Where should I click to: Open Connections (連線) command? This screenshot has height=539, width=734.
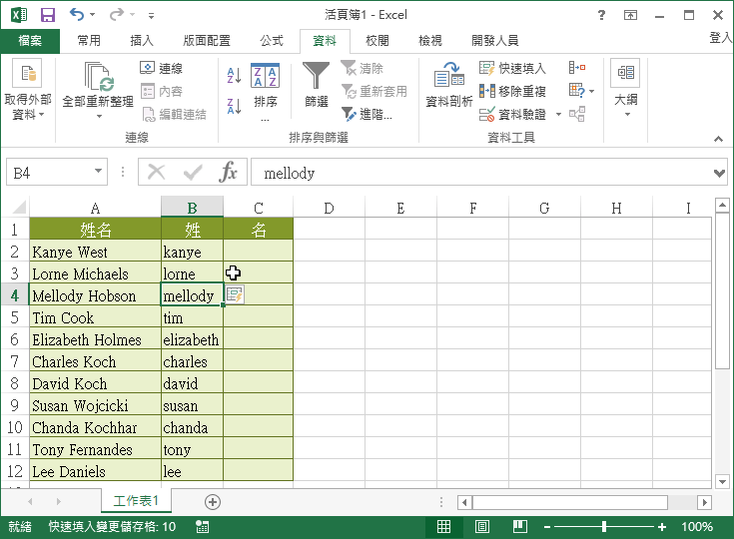pos(162,68)
